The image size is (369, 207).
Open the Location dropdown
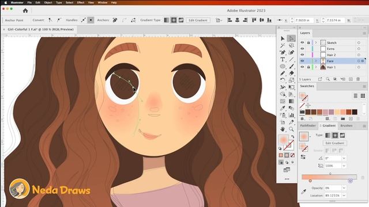click(x=344, y=195)
